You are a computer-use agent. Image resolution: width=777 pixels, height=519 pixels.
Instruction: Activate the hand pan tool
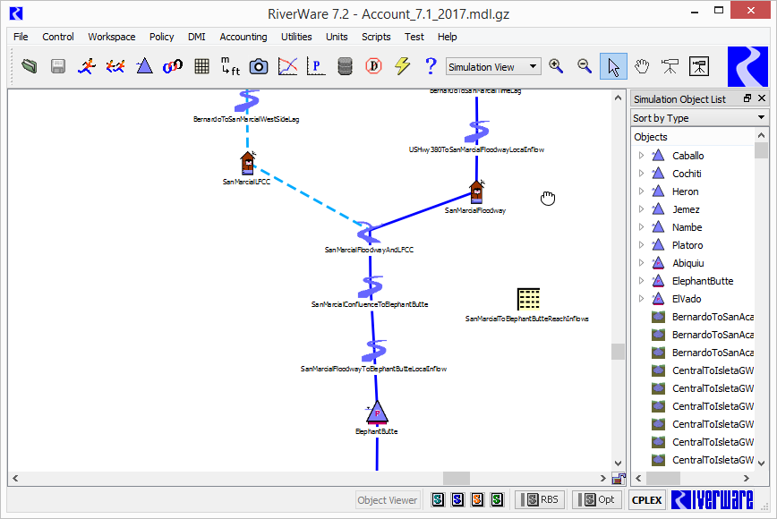[x=642, y=66]
